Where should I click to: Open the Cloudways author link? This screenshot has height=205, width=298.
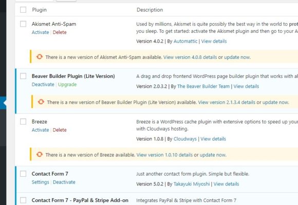click(185, 139)
